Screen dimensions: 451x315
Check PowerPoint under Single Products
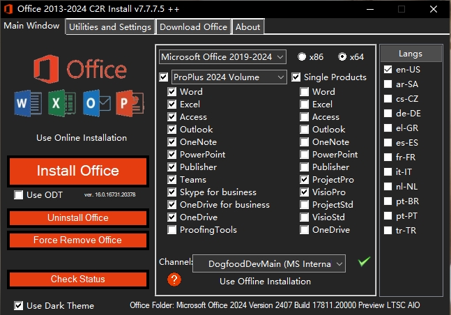click(x=305, y=155)
